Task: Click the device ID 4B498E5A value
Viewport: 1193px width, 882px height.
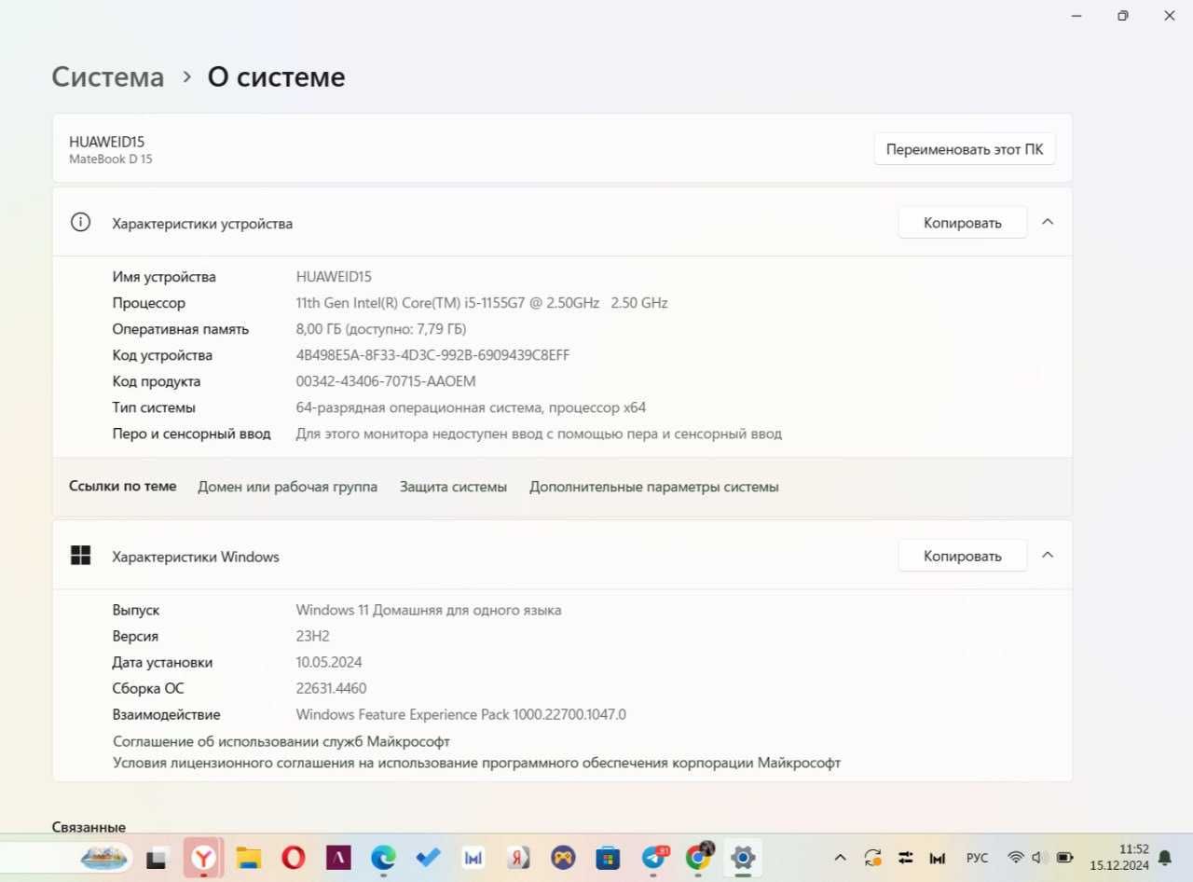Action: point(432,355)
